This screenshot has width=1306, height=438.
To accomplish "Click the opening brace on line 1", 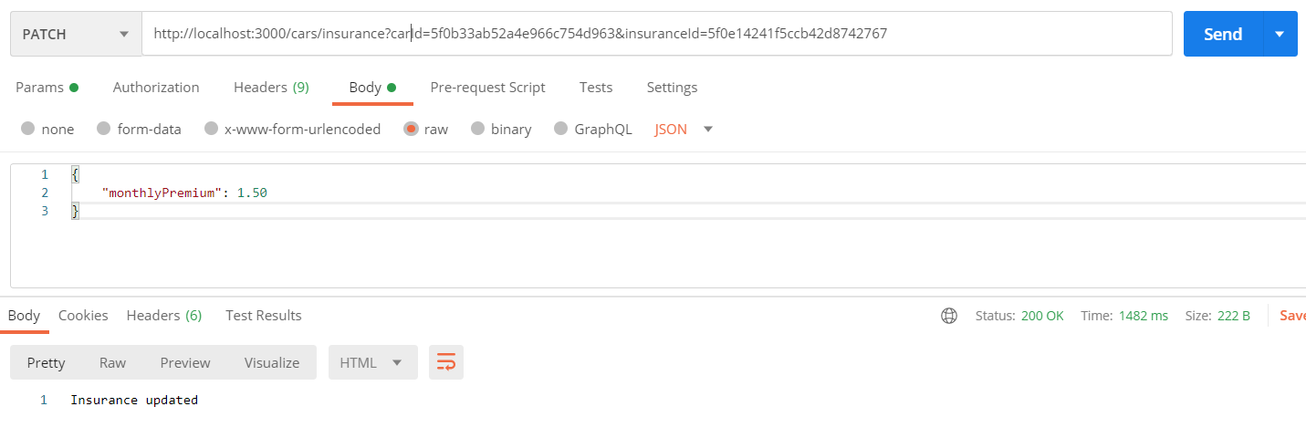I will coord(75,174).
